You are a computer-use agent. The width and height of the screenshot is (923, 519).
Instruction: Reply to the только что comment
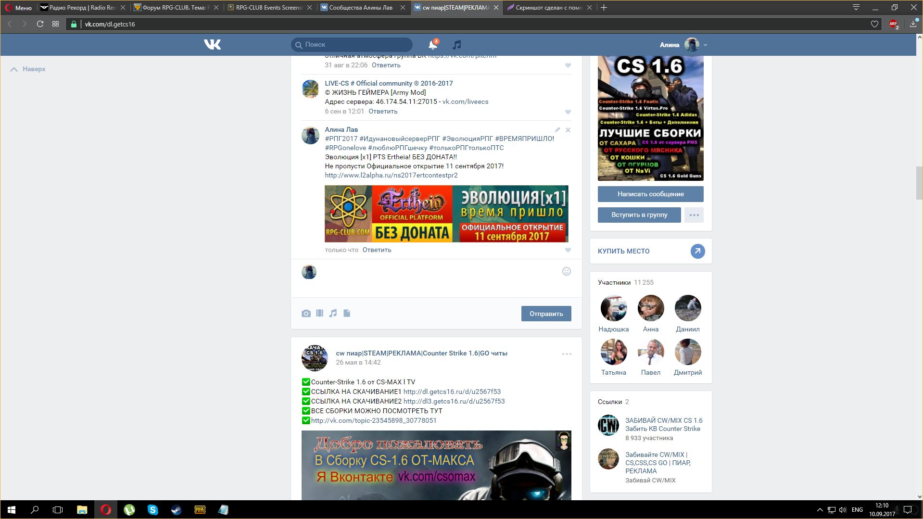coord(377,250)
